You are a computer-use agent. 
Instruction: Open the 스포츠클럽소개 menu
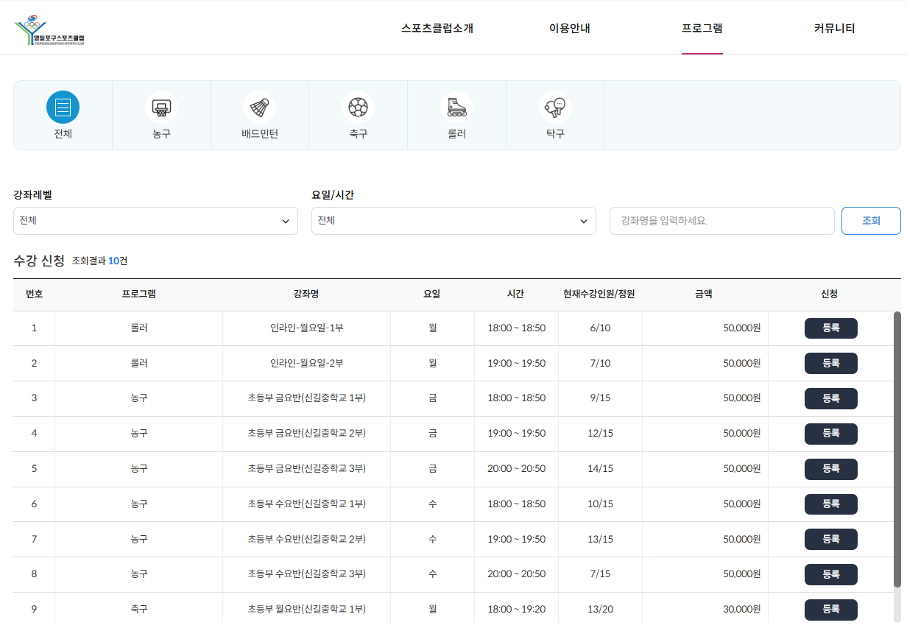point(437,29)
